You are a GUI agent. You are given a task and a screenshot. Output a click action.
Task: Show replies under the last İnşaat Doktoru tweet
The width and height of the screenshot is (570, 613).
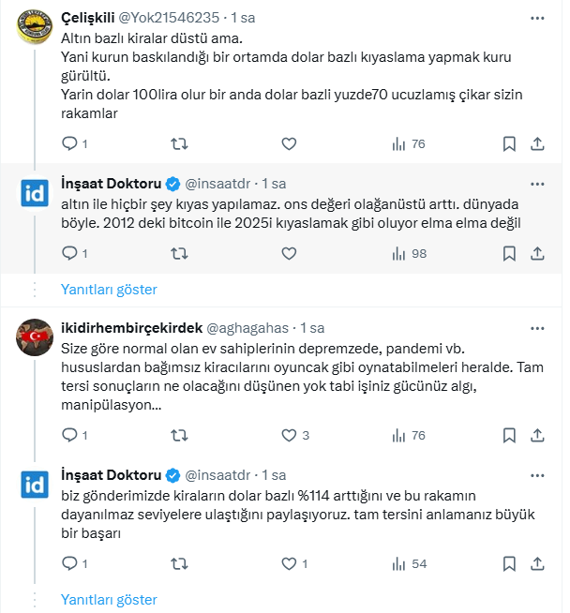tap(109, 599)
